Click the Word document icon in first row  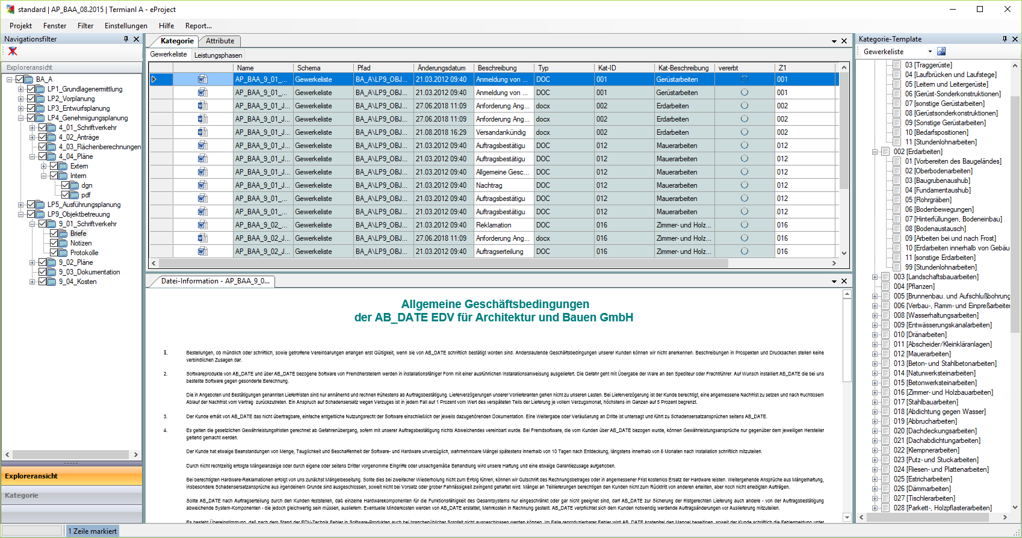click(x=203, y=79)
